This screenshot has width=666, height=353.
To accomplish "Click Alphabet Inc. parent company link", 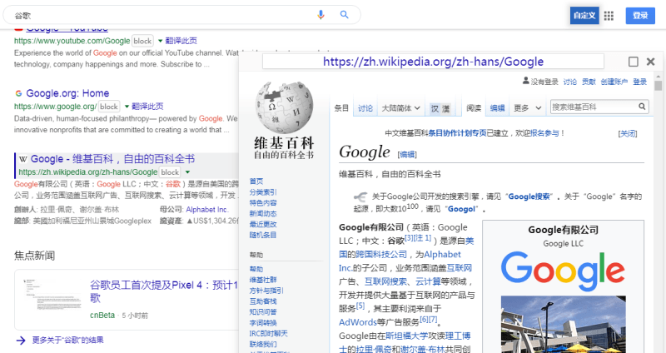I will click(207, 210).
